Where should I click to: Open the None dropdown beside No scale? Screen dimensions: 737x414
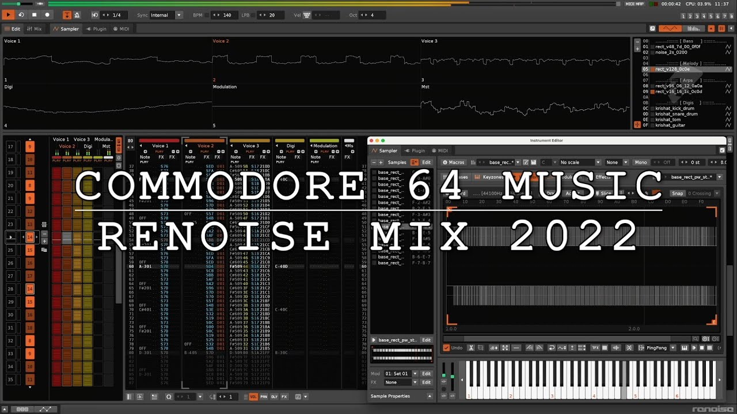tap(616, 162)
